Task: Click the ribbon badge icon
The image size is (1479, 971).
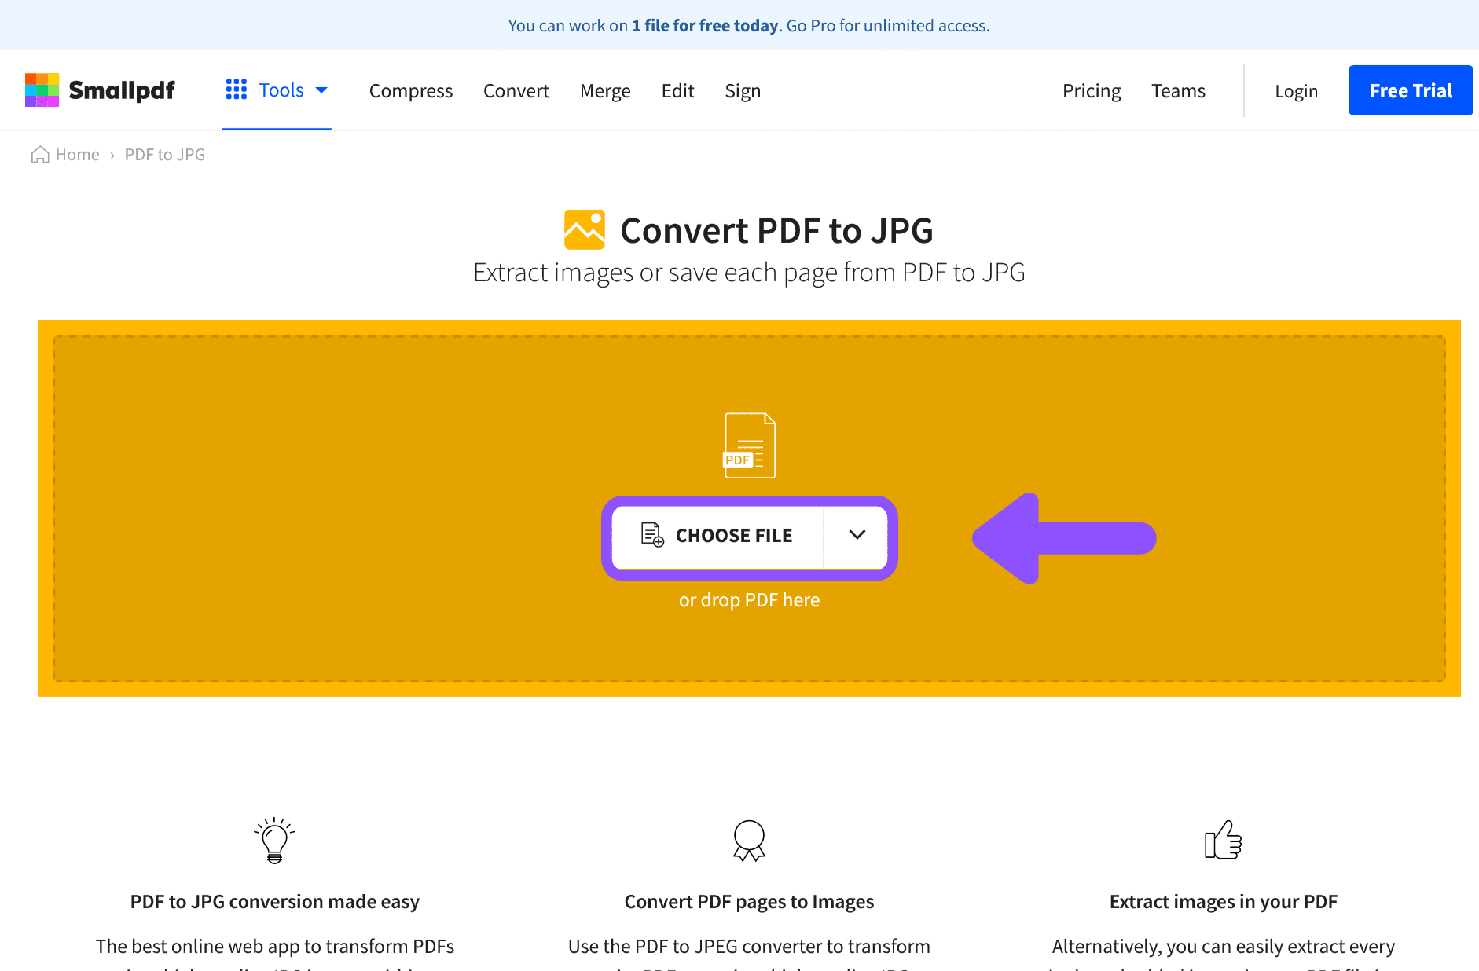Action: [x=749, y=841]
